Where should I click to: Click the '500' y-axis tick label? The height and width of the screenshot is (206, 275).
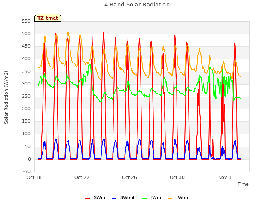click(26, 33)
